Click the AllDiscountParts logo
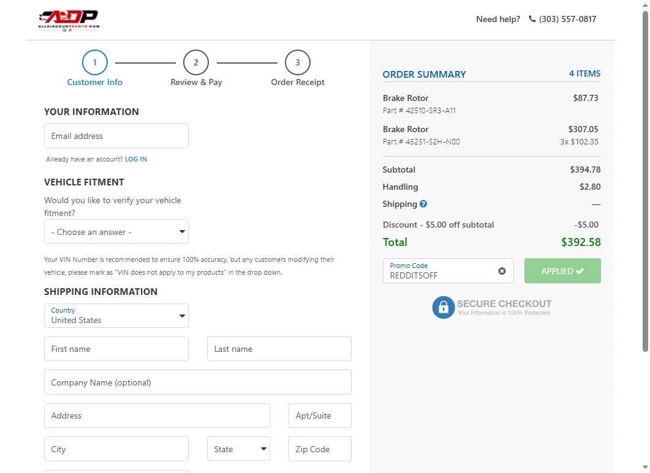The height and width of the screenshot is (473, 650). click(x=69, y=21)
